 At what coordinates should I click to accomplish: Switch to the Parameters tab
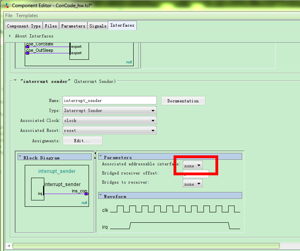(x=73, y=26)
